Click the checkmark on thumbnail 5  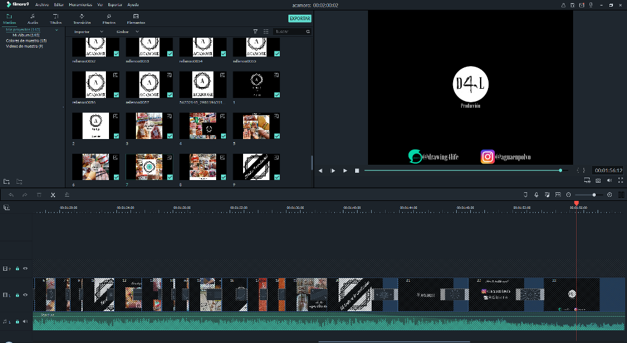tap(277, 136)
